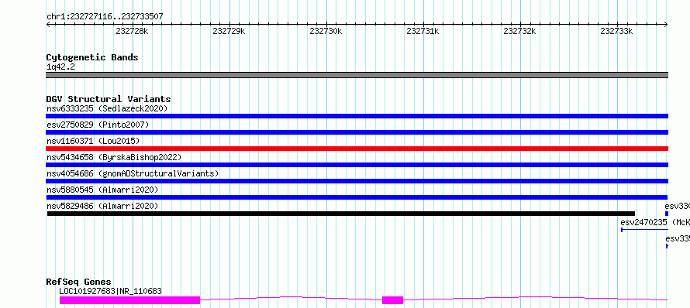Click nsv4054686 (gnomADStructuralVariants) label
Image resolution: width=690 pixels, height=308 pixels.
pyautogui.click(x=133, y=173)
